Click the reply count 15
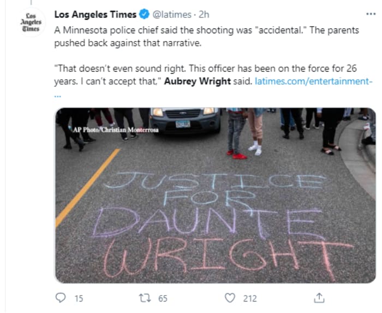The height and width of the screenshot is (313, 382). click(78, 298)
